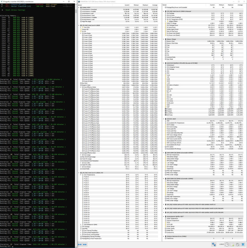Image resolution: width=247 pixels, height=248 pixels.
Task: Open the remote network connection icon in HWiNFO
Action: (214, 244)
